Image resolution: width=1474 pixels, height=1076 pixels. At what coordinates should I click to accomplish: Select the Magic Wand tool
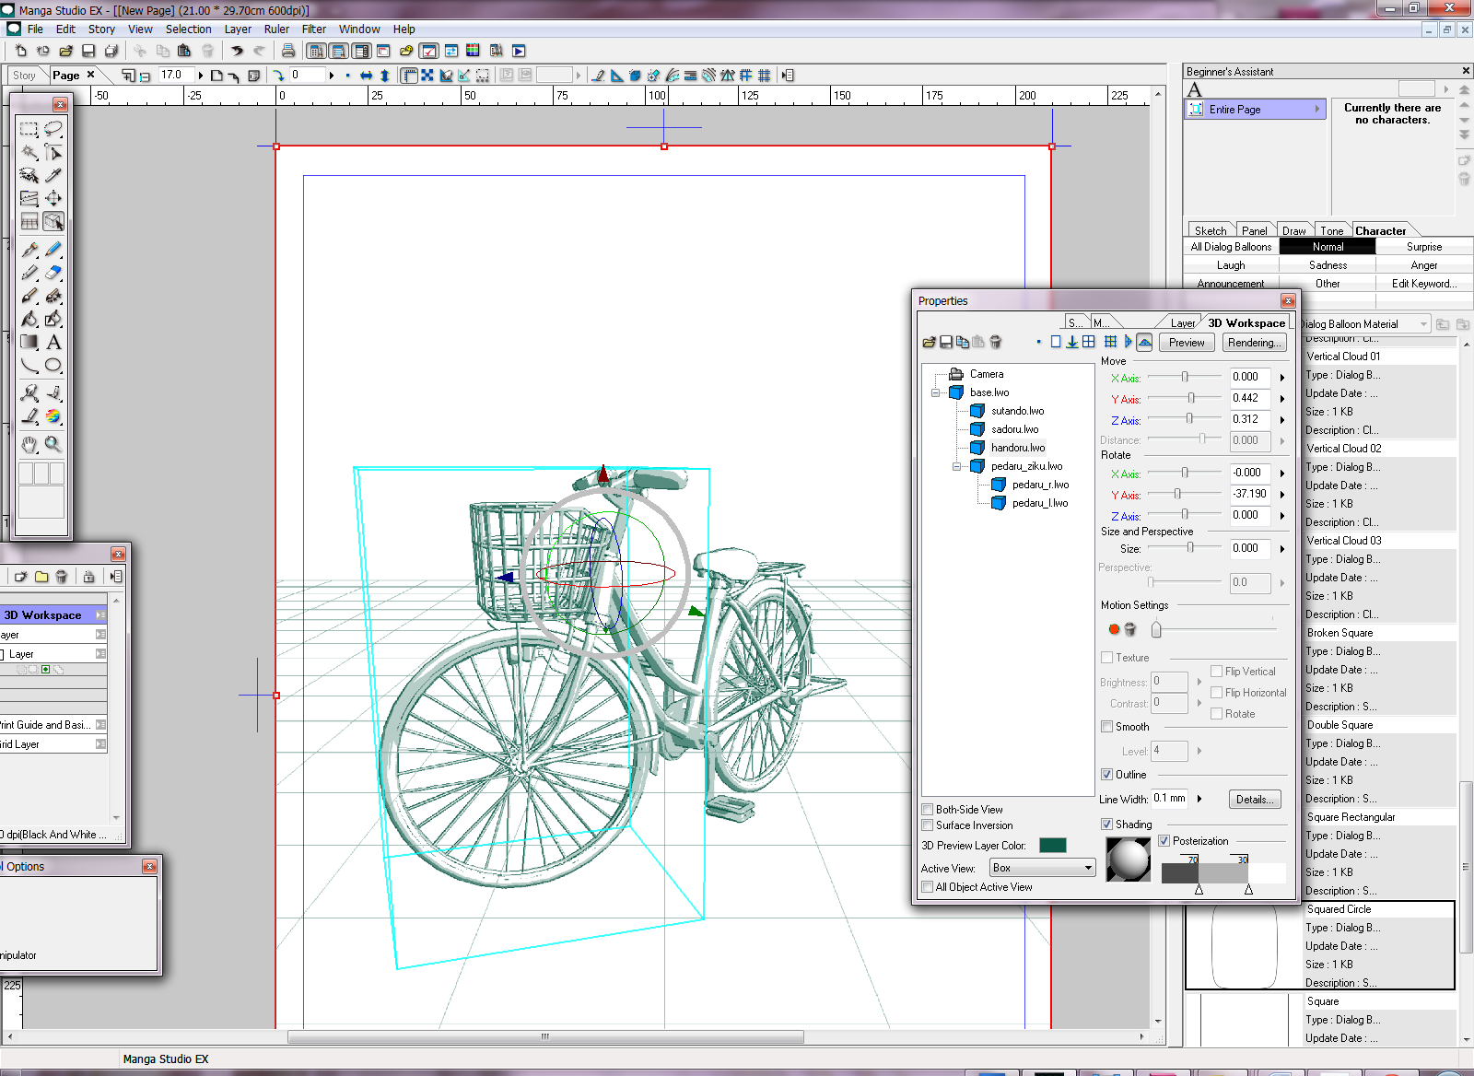[29, 152]
